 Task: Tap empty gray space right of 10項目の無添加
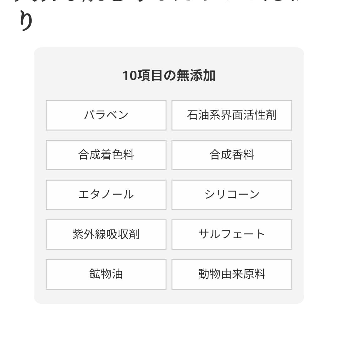pos(260,76)
